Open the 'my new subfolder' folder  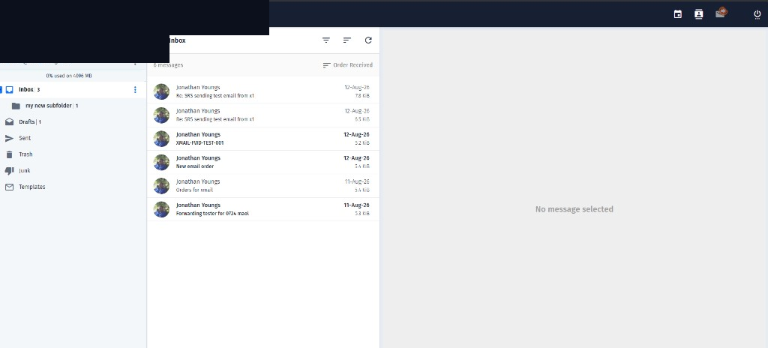[x=73, y=106]
